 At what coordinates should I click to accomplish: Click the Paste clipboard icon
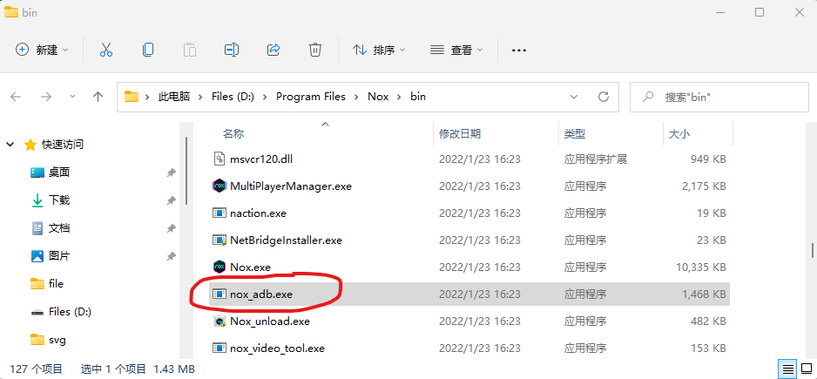190,50
